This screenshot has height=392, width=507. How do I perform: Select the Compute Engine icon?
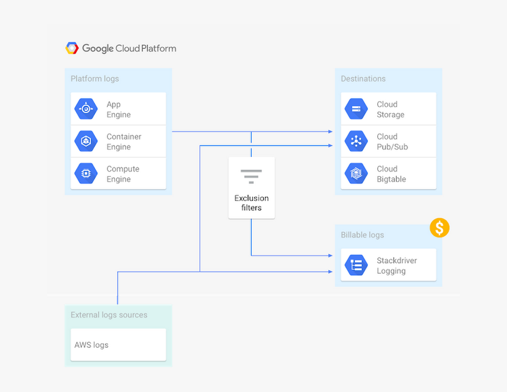[x=85, y=173]
